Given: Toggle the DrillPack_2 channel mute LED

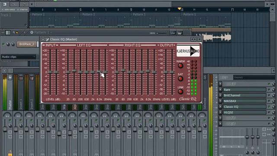Looking at the screenshot, I should [3, 44].
